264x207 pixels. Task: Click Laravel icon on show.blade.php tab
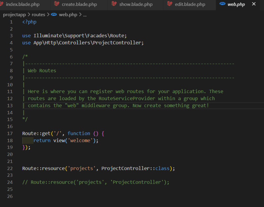[x=114, y=4]
